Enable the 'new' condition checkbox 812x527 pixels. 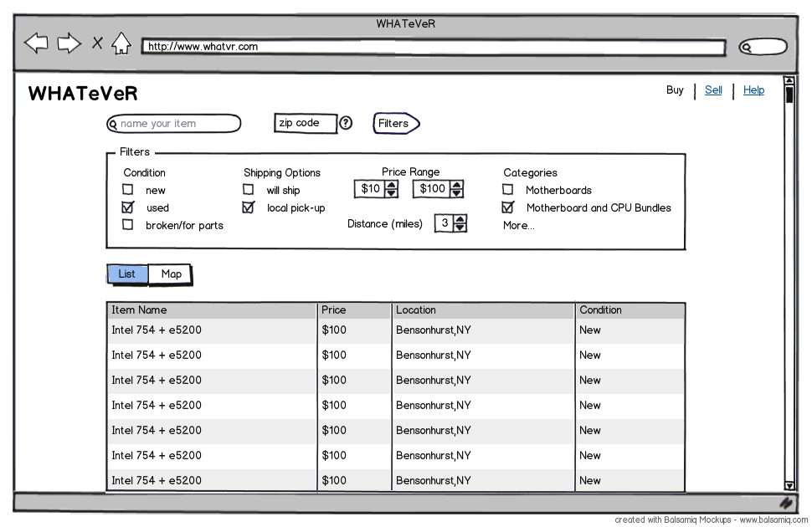(x=128, y=190)
